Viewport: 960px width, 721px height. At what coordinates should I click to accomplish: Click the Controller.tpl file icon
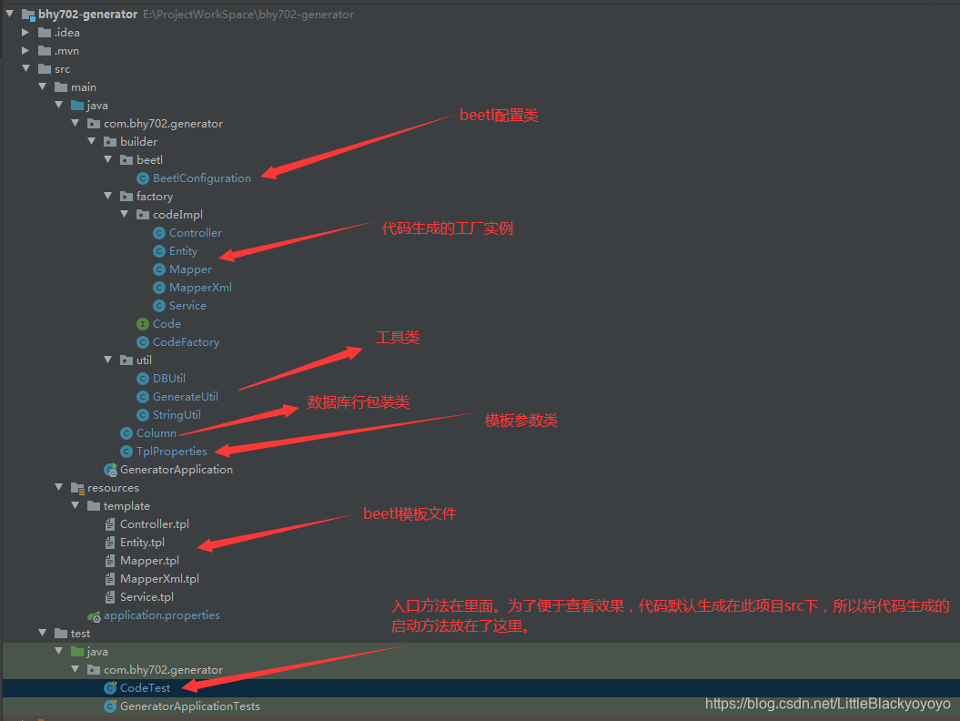(x=110, y=524)
